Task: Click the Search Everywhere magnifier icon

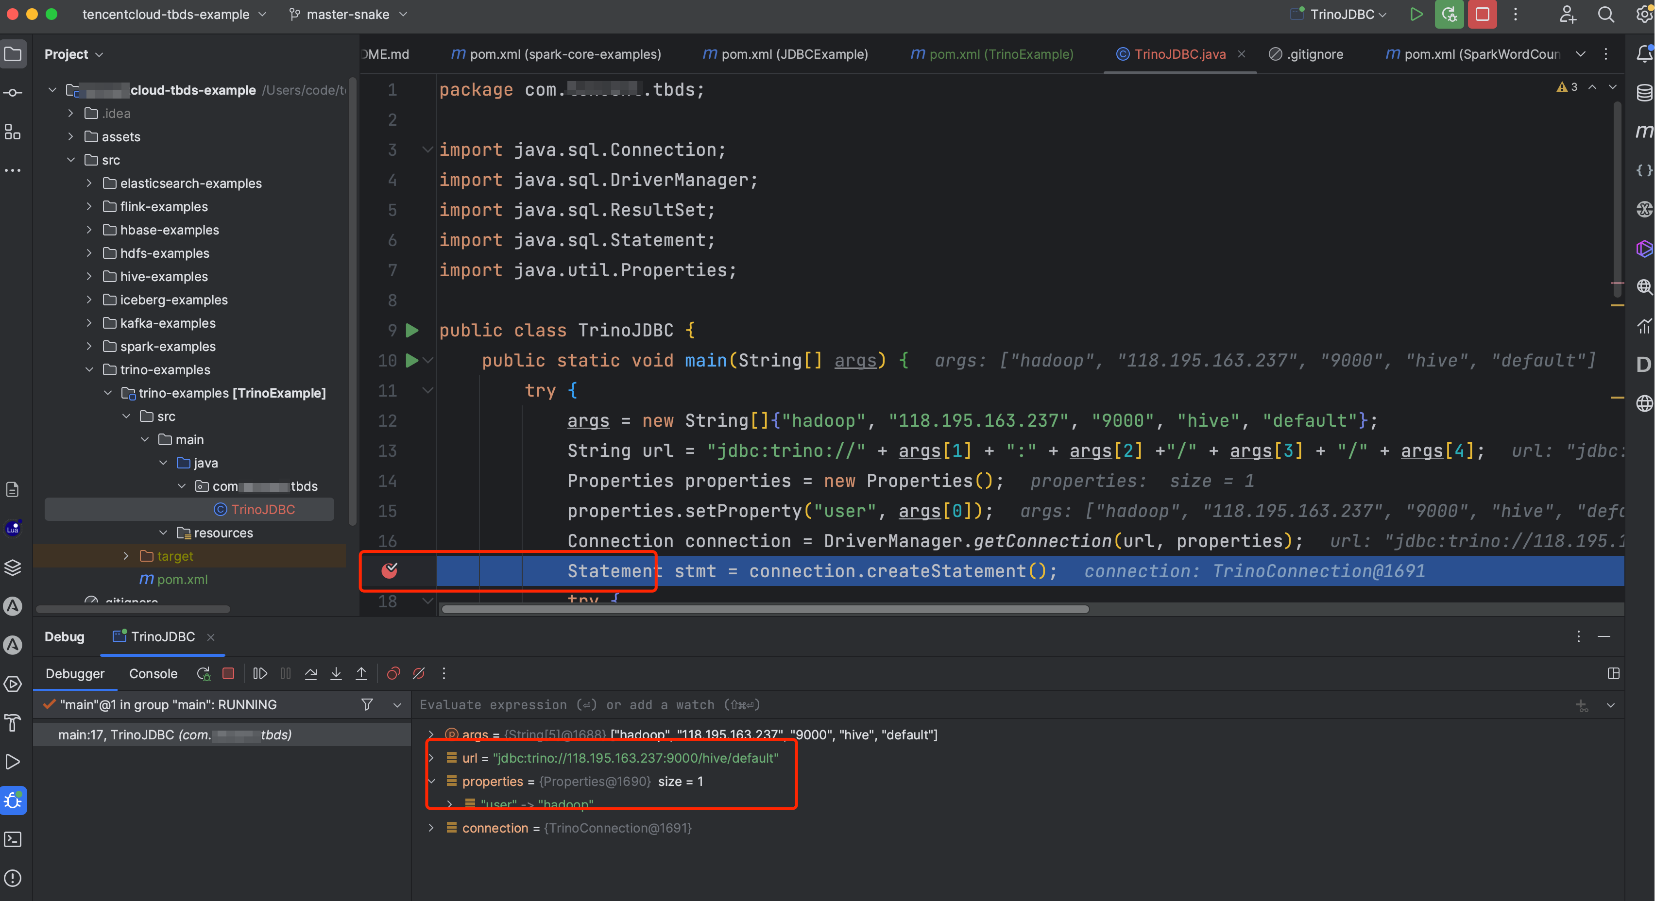Action: pyautogui.click(x=1605, y=14)
